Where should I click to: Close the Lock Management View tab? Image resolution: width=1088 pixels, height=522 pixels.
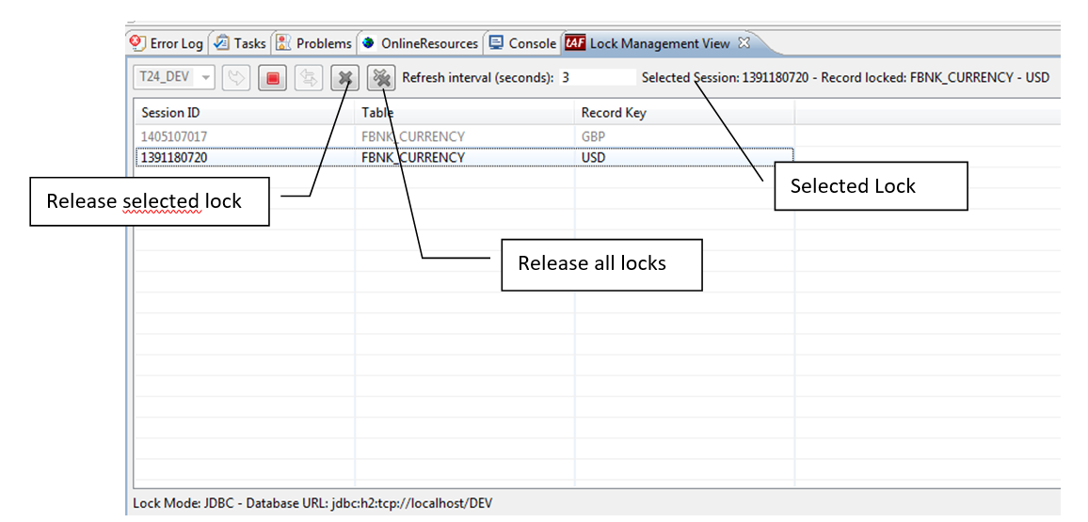pyautogui.click(x=743, y=43)
